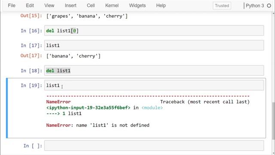Open the Help menu

161,6
